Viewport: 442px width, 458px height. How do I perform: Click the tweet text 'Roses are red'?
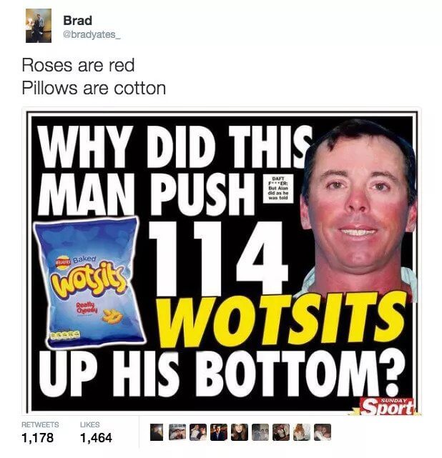pos(79,65)
